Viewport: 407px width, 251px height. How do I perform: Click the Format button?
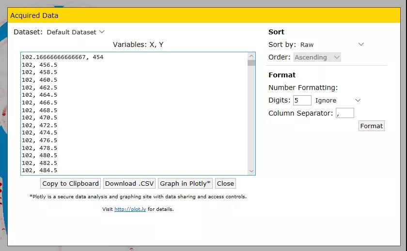coord(372,126)
